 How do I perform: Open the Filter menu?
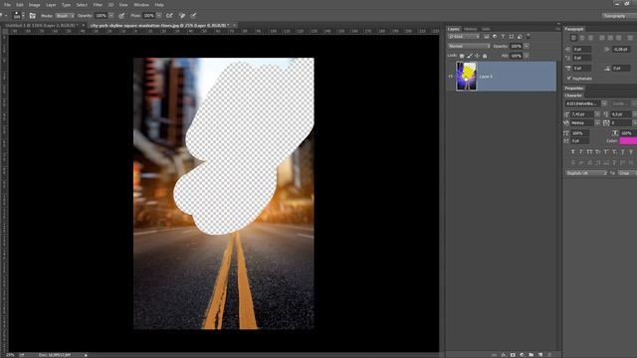98,5
